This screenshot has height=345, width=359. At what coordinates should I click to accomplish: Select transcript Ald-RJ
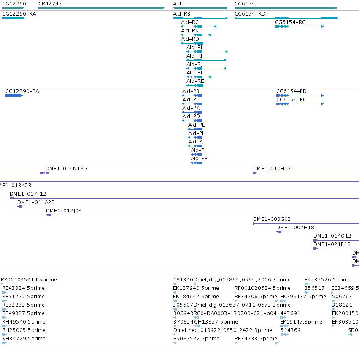click(x=194, y=65)
